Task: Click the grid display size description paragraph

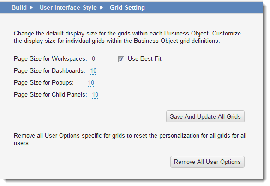Action: 127,37
